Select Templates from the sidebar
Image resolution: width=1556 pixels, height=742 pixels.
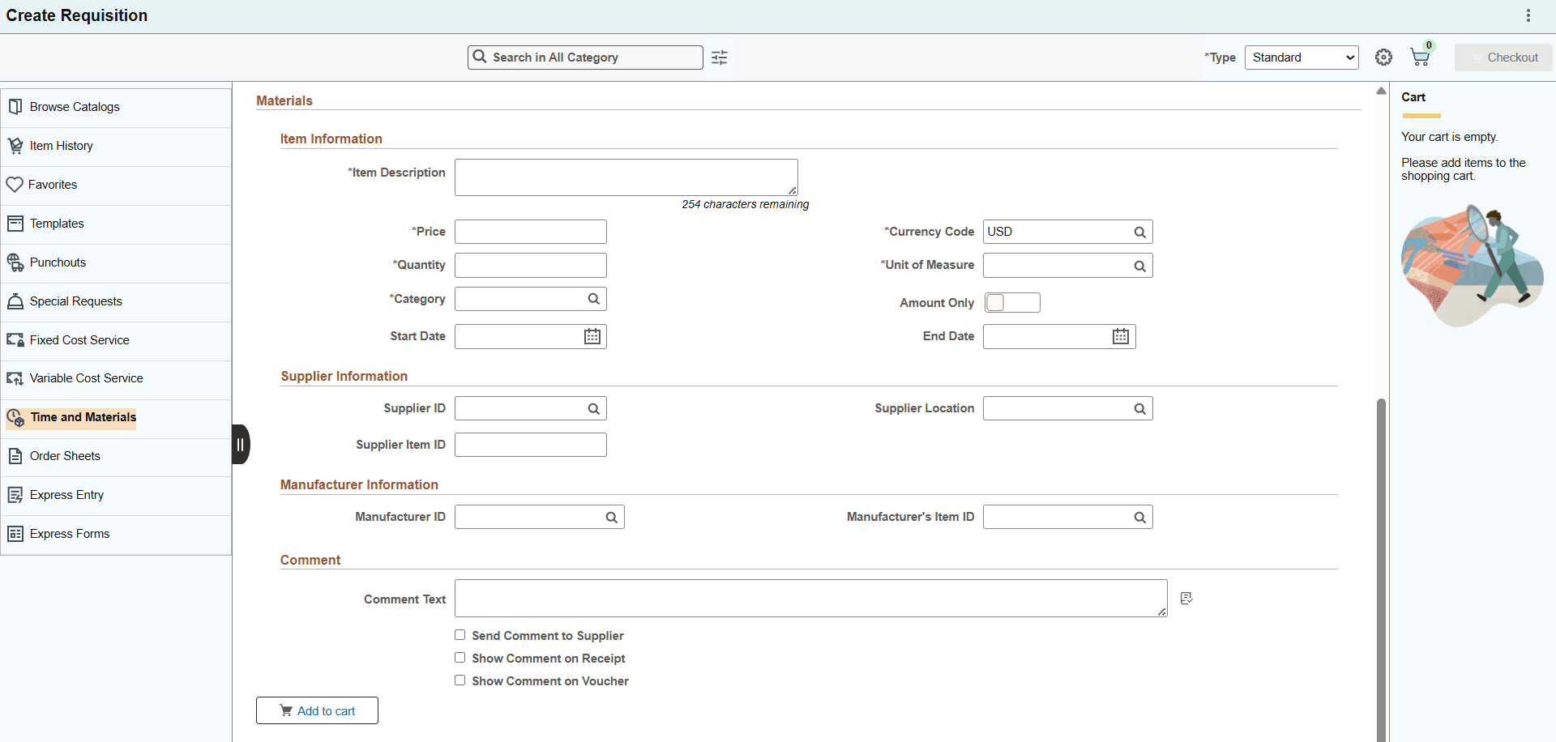(116, 224)
